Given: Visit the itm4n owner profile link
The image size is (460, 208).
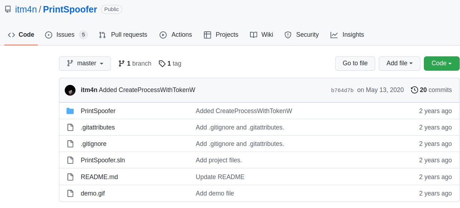Looking at the screenshot, I should (26, 10).
